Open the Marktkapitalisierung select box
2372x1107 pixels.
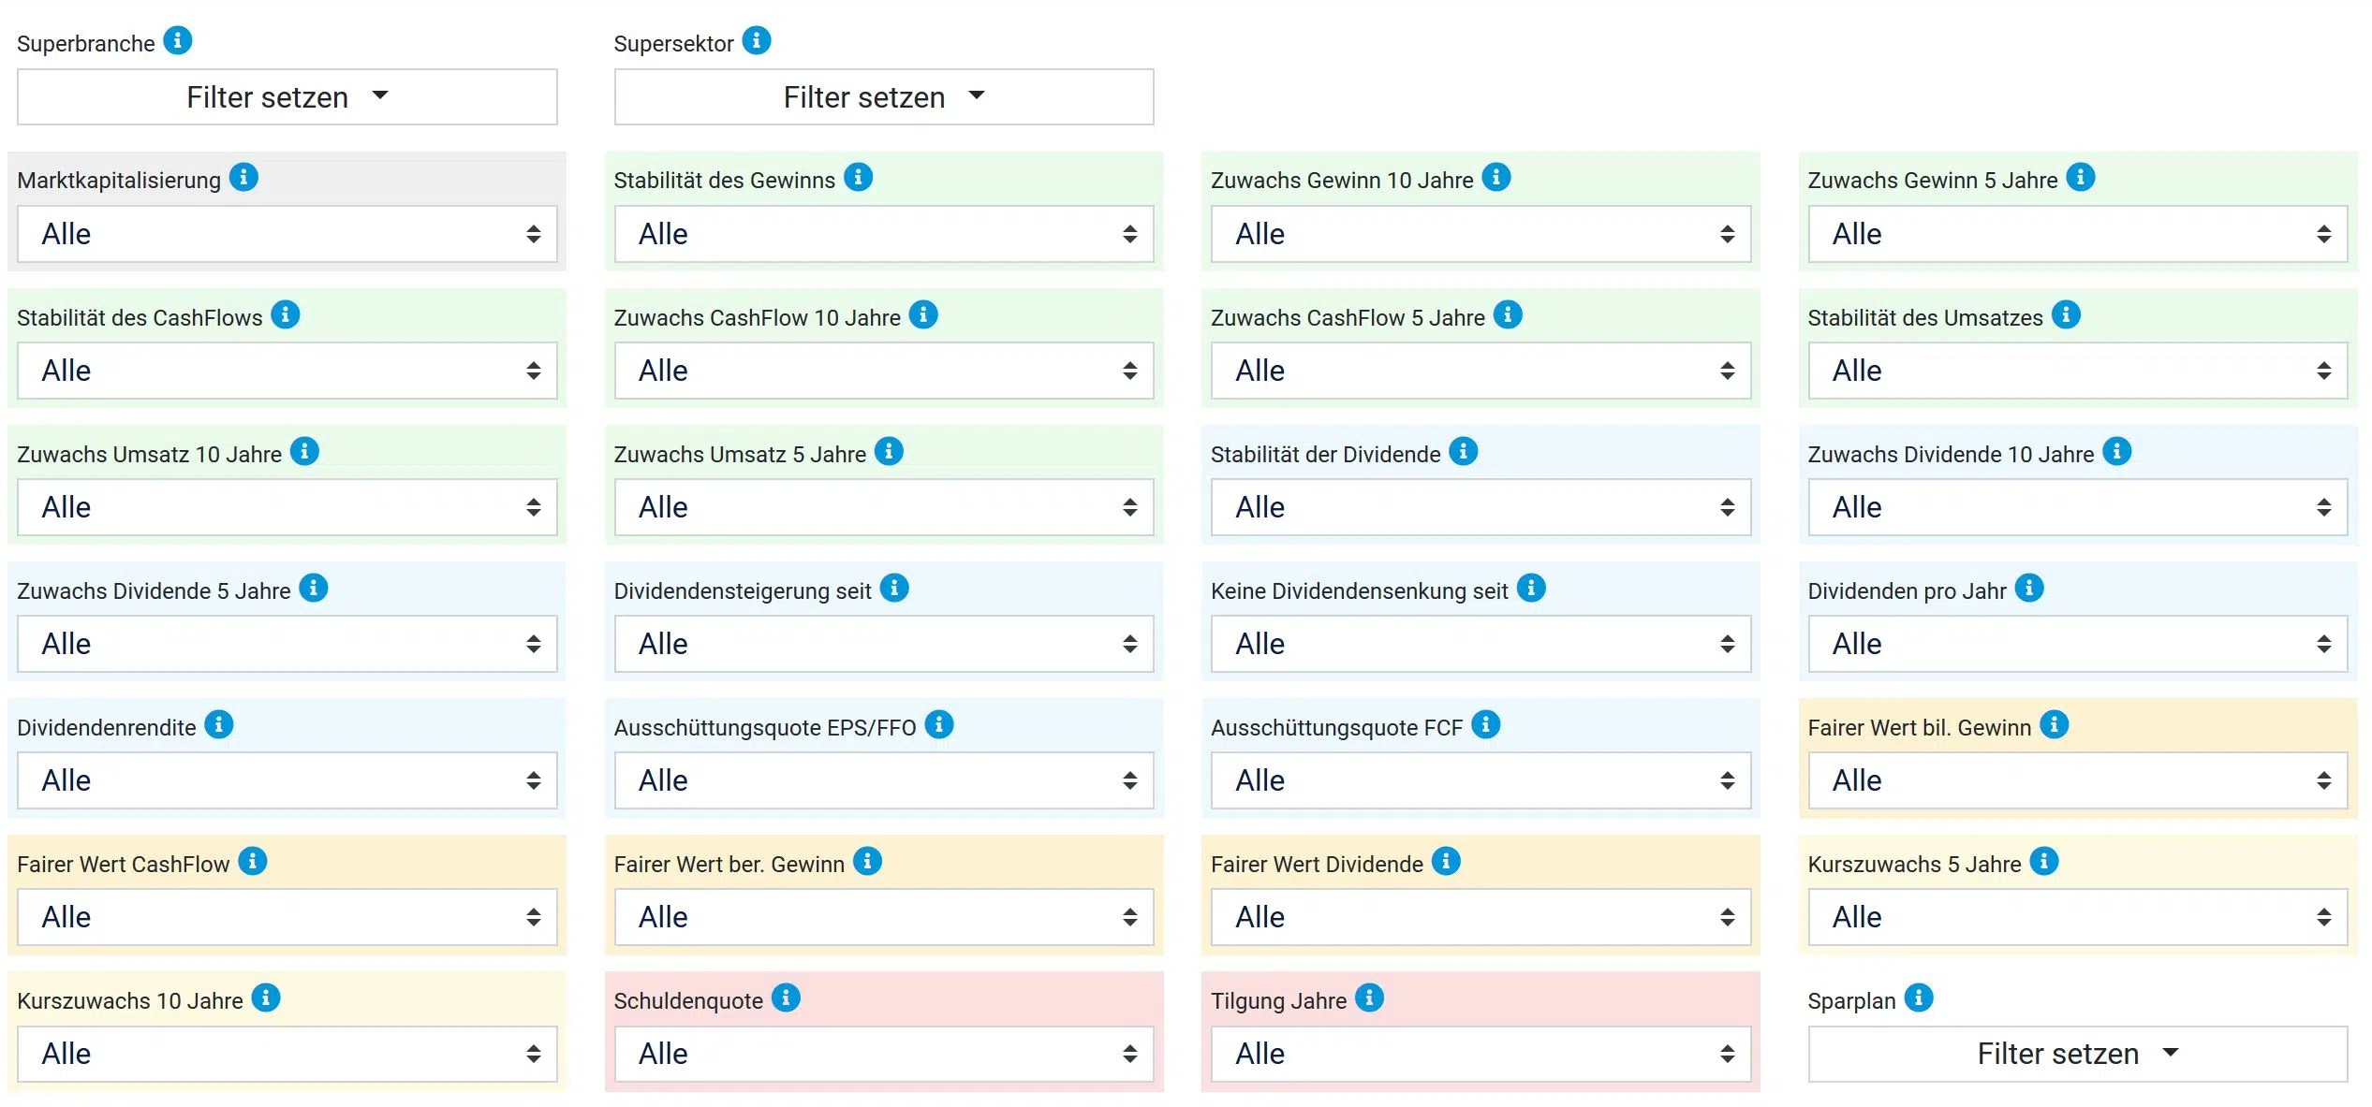tap(287, 234)
